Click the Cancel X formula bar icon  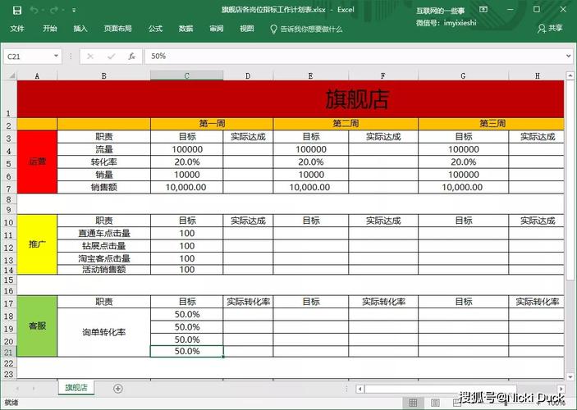[90, 57]
